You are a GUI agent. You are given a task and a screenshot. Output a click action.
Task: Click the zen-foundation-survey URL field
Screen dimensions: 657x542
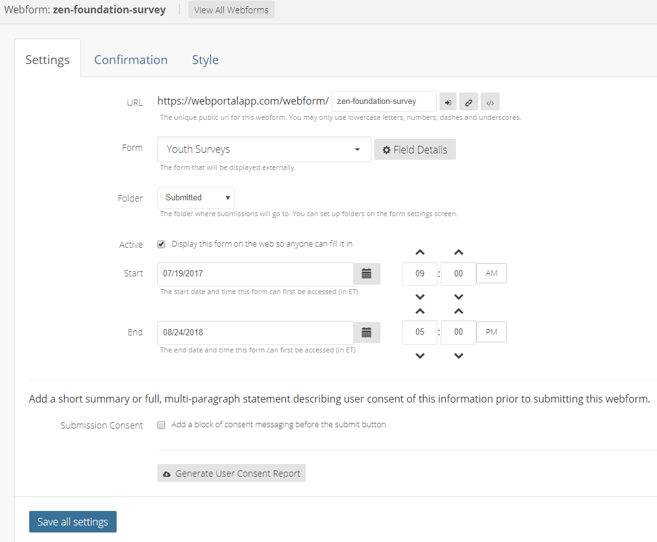(384, 101)
